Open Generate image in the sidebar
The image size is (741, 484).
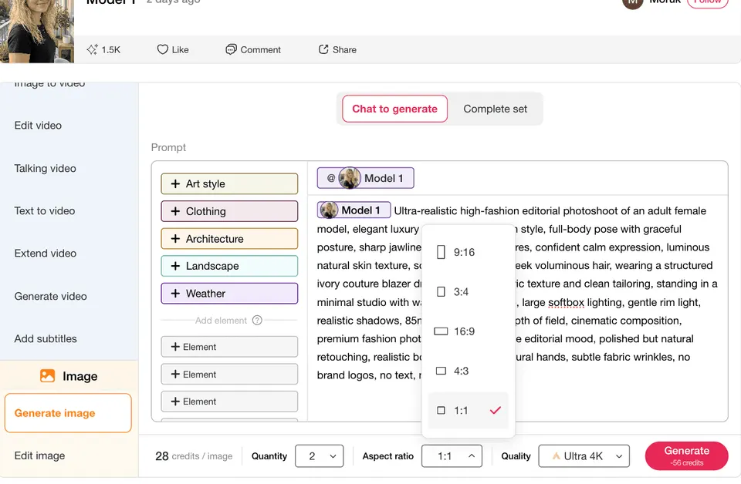click(68, 413)
